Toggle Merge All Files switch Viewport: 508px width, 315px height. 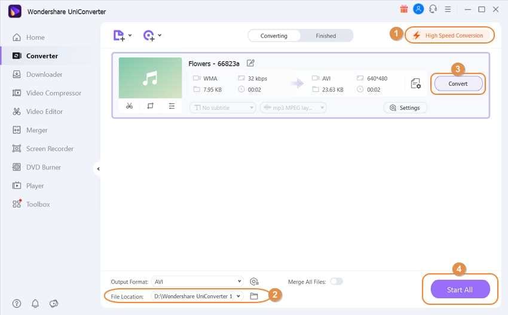coord(336,282)
